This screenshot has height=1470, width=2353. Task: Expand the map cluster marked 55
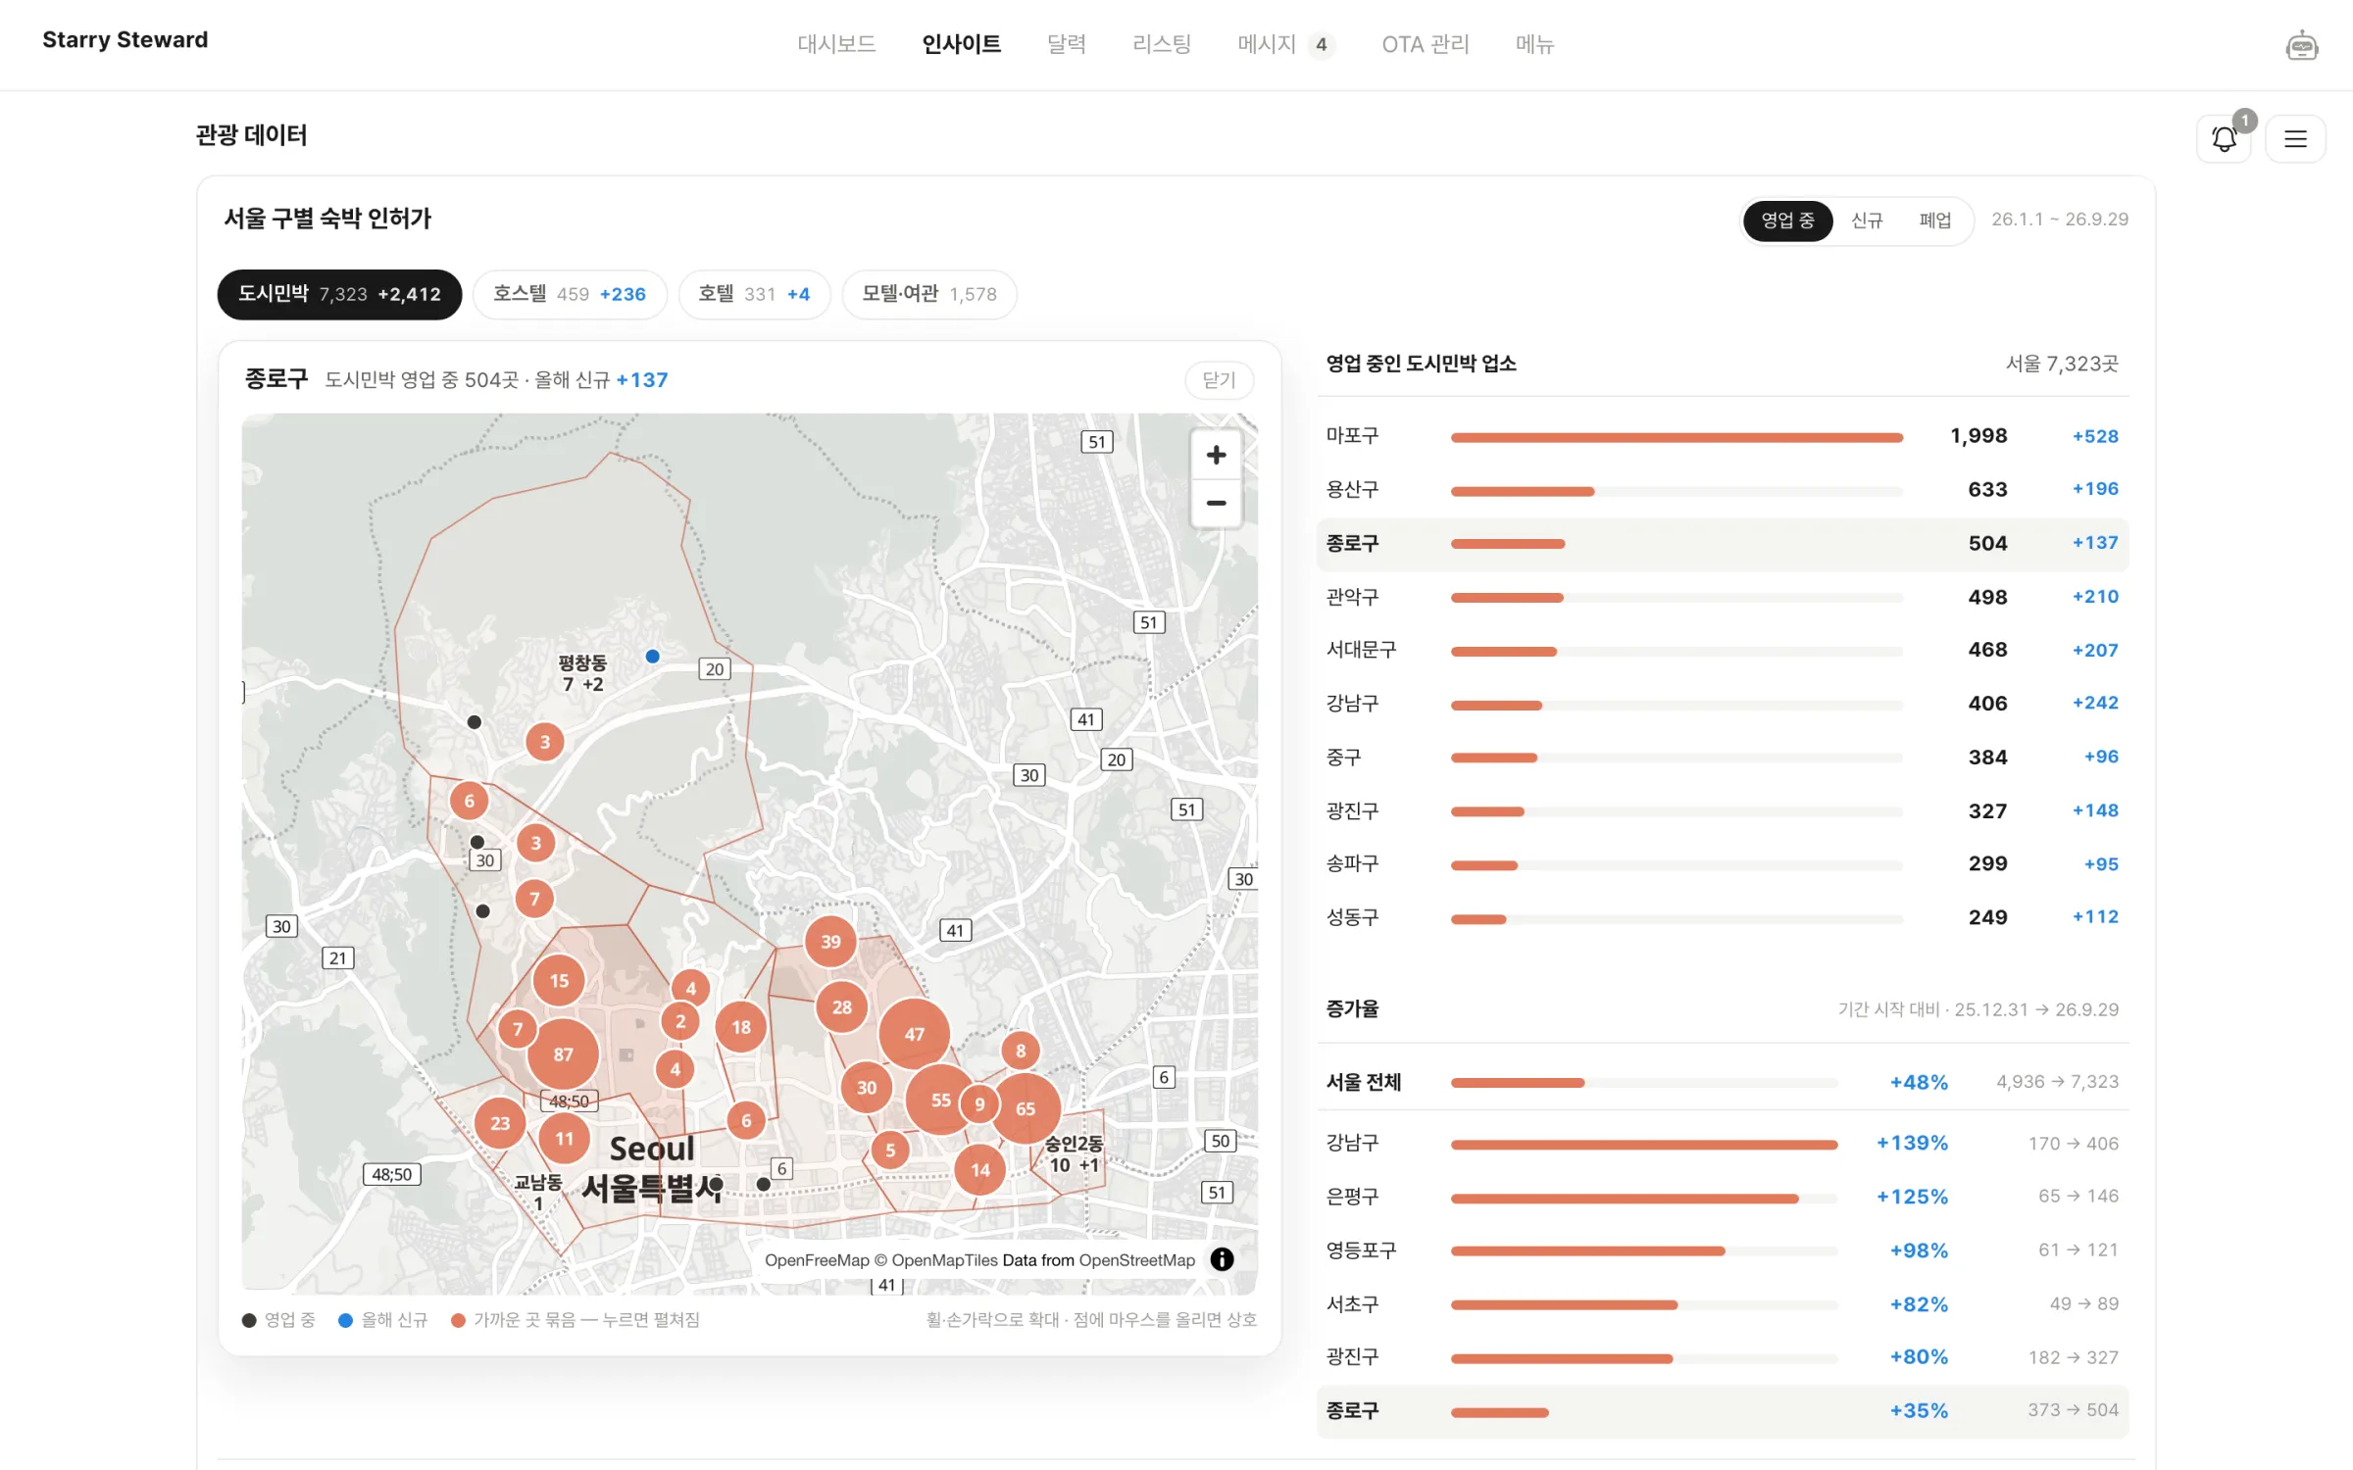point(940,1101)
